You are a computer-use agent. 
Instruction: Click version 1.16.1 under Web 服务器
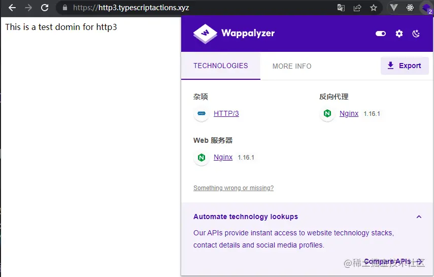[246, 158]
